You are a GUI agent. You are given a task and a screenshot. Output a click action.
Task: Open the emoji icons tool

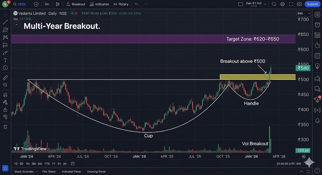point(5,68)
